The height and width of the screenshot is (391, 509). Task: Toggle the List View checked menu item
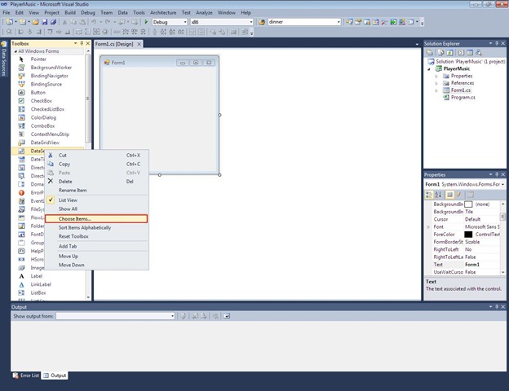(x=67, y=200)
